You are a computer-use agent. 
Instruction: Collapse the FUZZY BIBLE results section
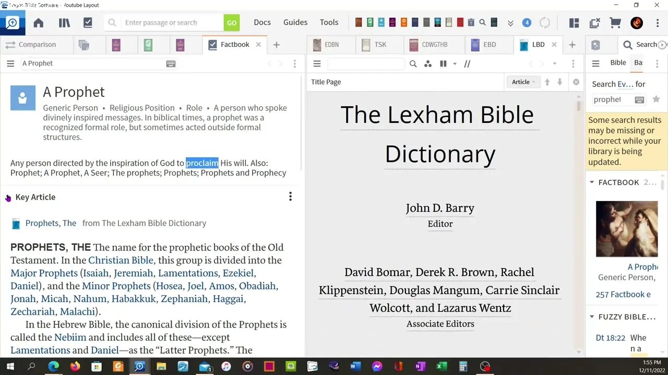click(x=592, y=317)
